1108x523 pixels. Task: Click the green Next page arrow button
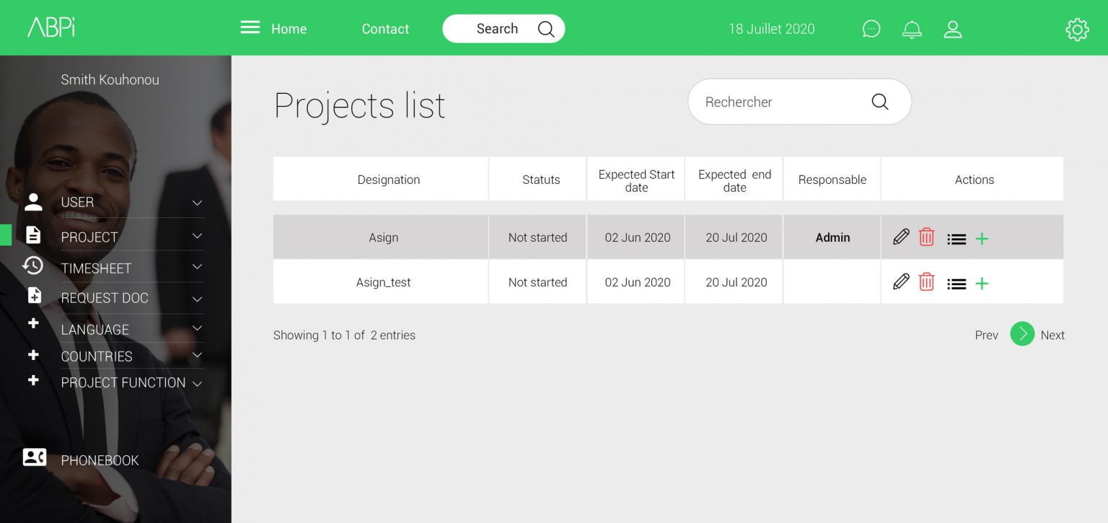(x=1021, y=334)
